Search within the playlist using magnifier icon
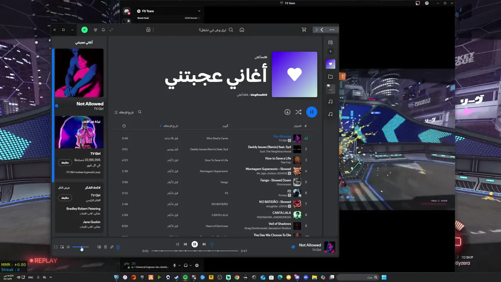 click(140, 112)
